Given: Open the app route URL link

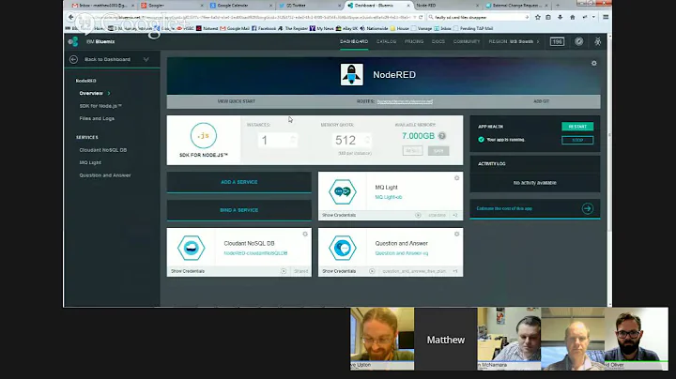Looking at the screenshot, I should (x=405, y=101).
